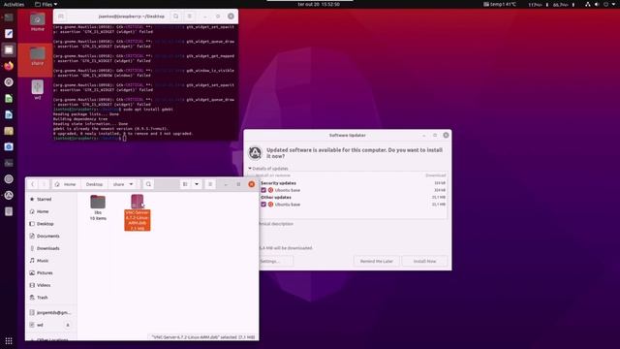
Task: Open Trash in the Files sidebar
Action: (51, 298)
